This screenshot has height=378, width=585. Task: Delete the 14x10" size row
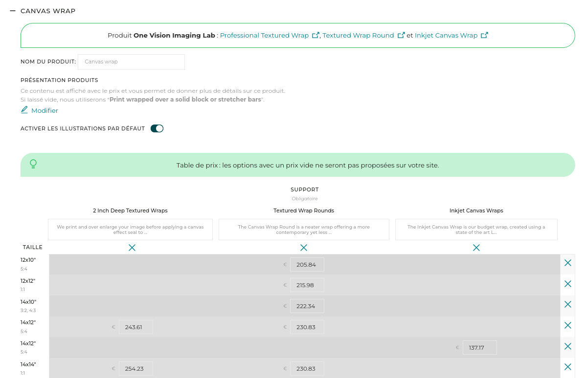pos(567,304)
